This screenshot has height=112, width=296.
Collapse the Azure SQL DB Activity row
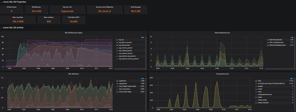(12, 27)
